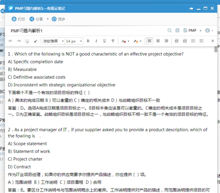Click the Print (打印) button
Screen dimensions: 220x193
[x=18, y=19]
